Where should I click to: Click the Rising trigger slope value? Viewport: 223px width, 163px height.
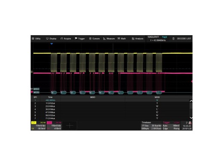pyautogui.click(x=177, y=129)
